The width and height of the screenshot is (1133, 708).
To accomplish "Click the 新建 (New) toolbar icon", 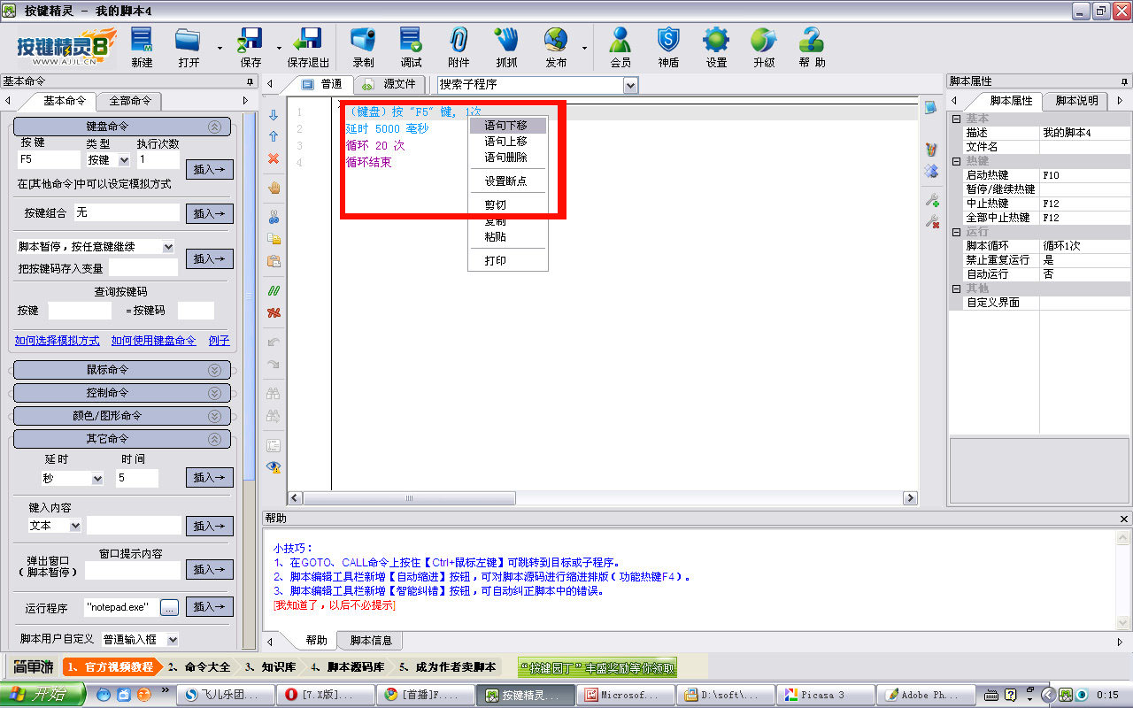I will [x=142, y=41].
